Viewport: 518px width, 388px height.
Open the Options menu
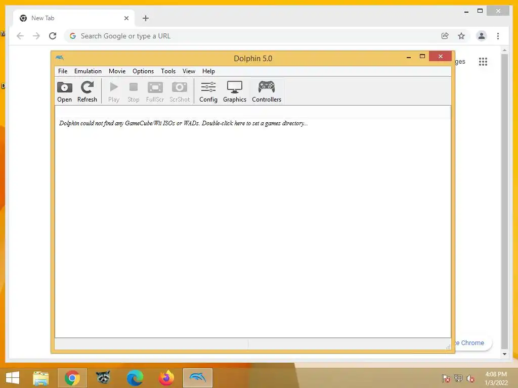143,71
